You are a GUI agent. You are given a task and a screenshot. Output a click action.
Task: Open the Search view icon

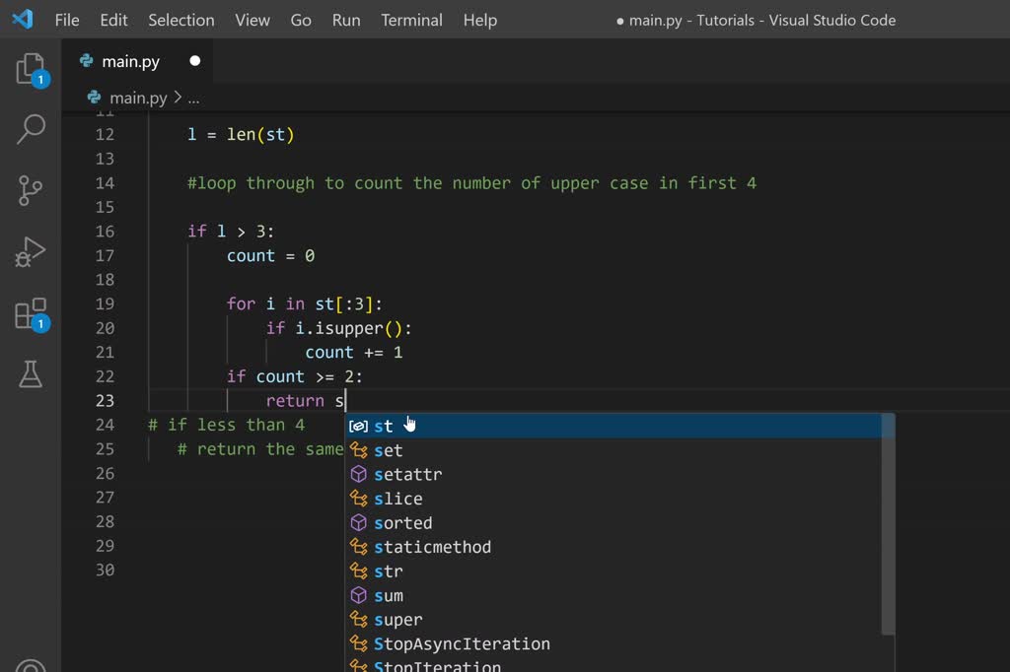pos(31,129)
